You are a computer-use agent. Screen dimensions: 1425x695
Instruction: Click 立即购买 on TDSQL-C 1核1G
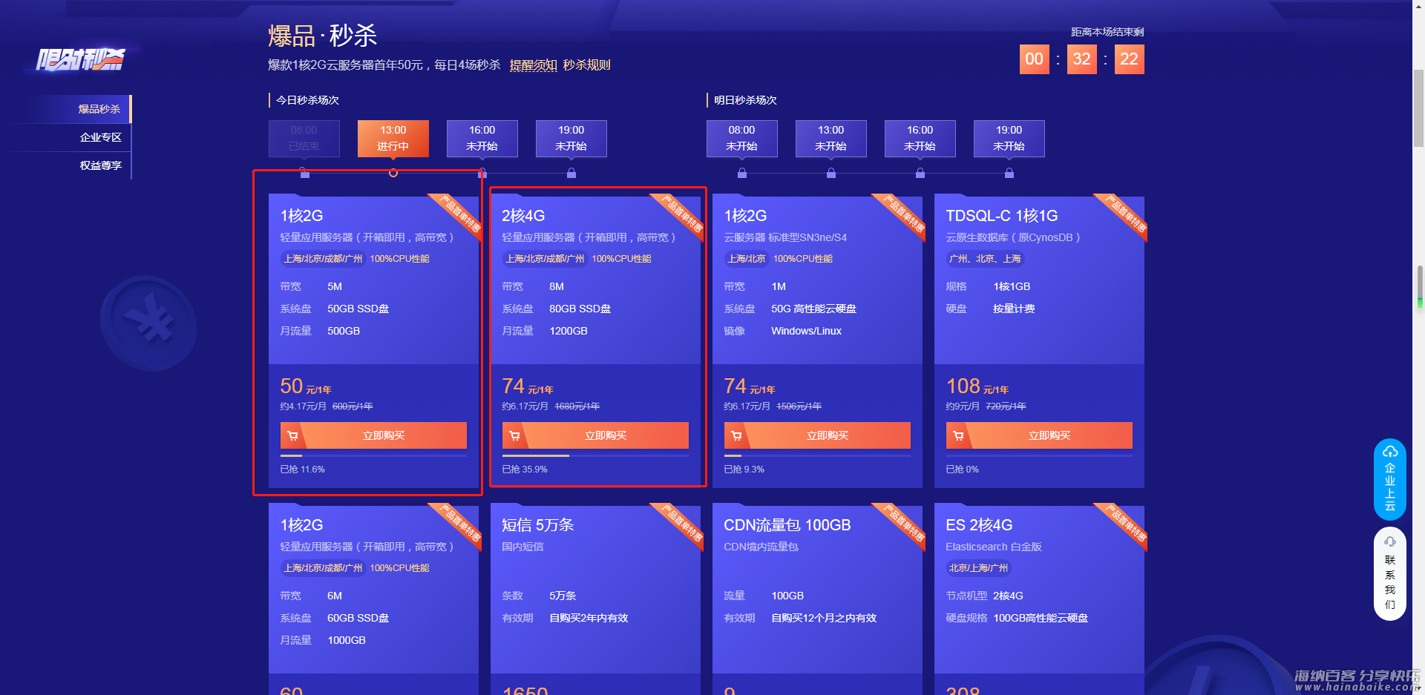1049,435
